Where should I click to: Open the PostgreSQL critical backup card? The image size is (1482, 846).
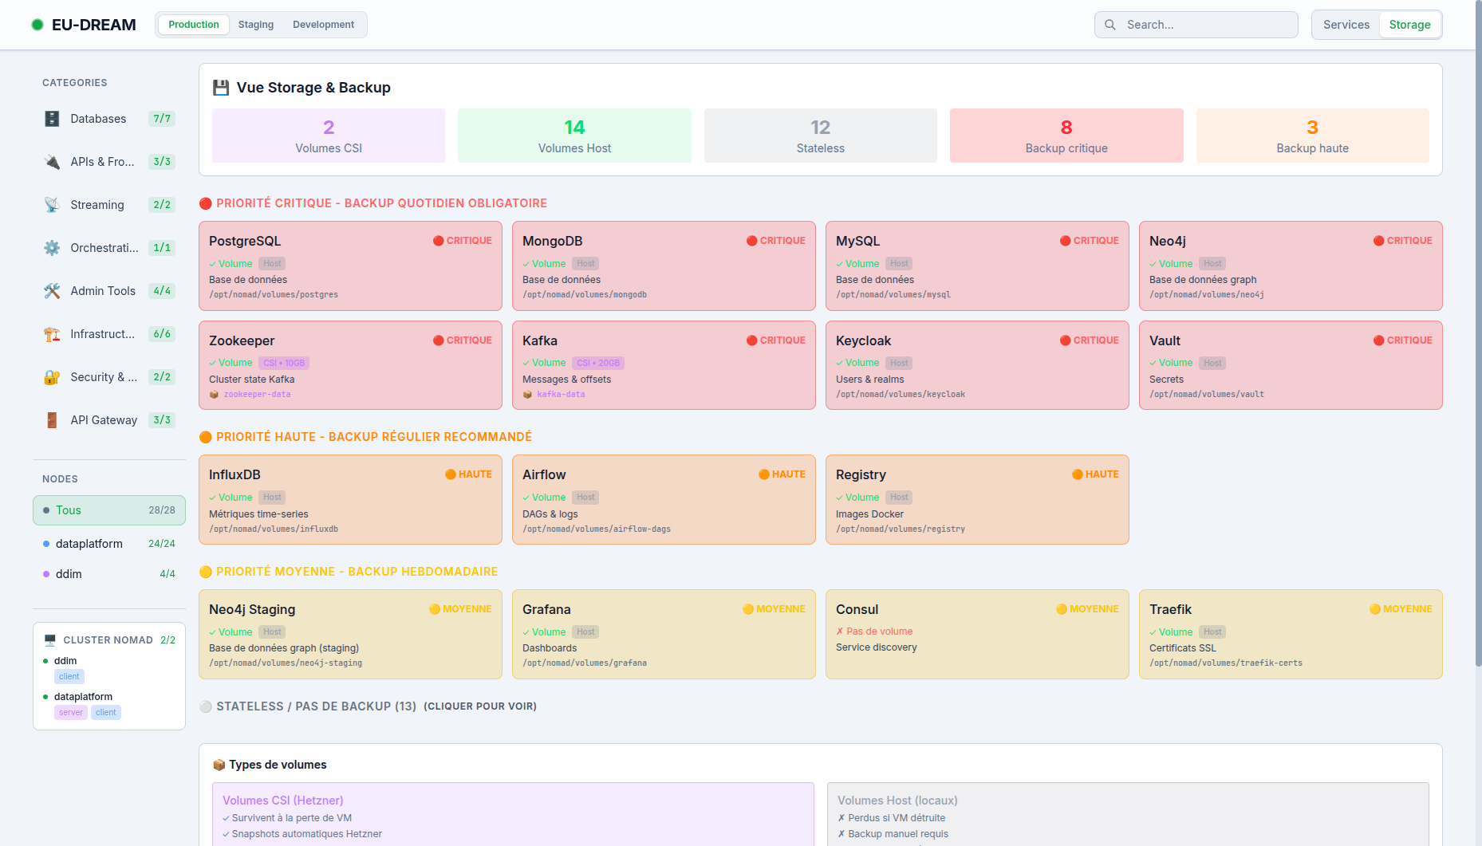pyautogui.click(x=350, y=266)
